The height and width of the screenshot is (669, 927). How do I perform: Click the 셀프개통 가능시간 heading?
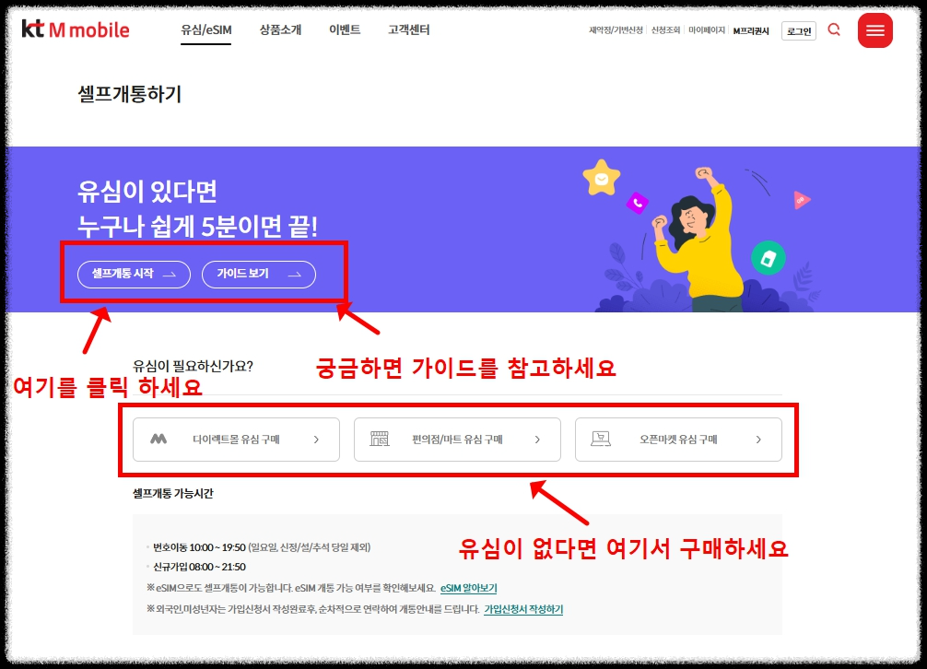[172, 494]
